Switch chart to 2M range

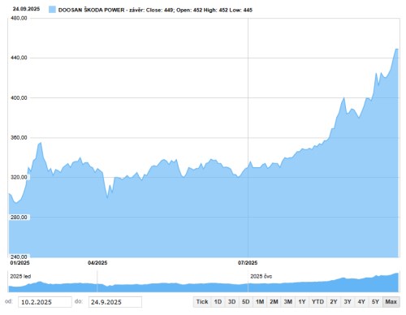pyautogui.click(x=274, y=302)
